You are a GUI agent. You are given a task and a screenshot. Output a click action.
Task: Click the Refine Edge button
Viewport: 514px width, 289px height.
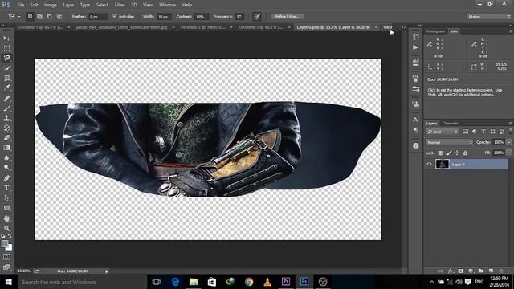(x=287, y=16)
